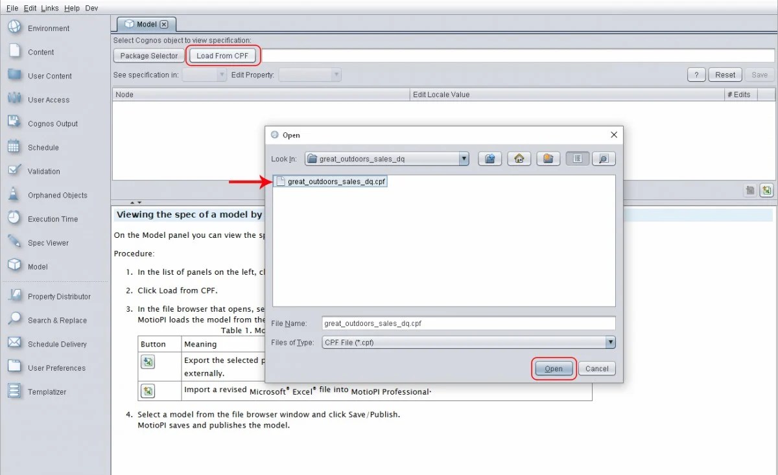Image resolution: width=778 pixels, height=475 pixels.
Task: Jump to Home folder in Open dialog
Action: [x=519, y=158]
